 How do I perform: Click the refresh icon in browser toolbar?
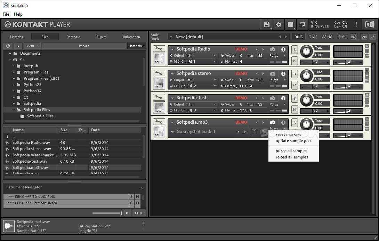pos(8,46)
